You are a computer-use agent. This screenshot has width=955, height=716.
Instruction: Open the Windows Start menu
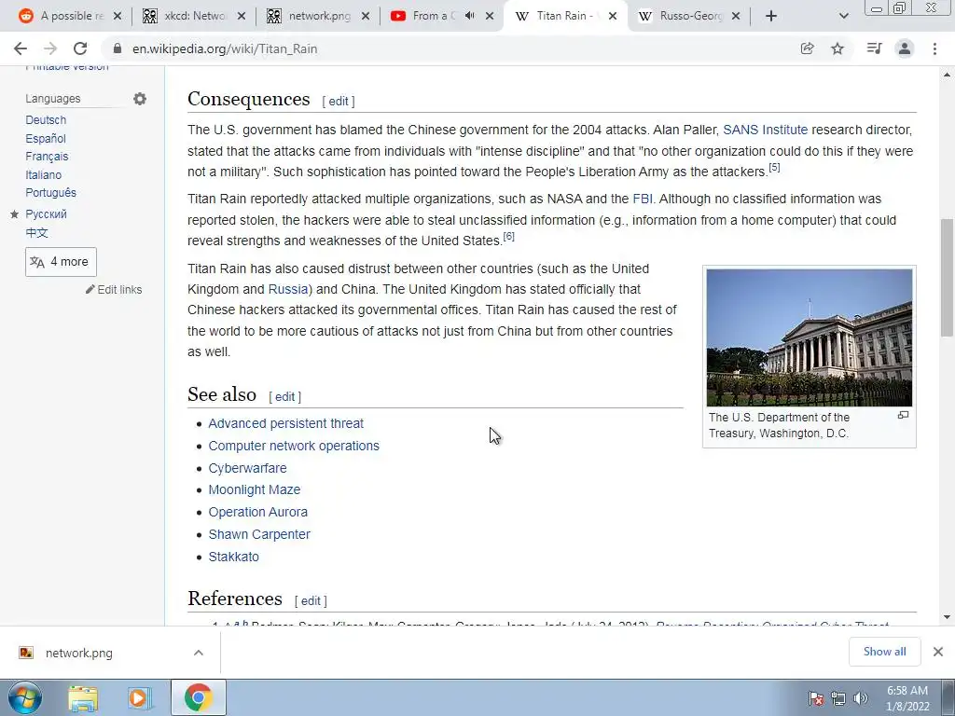(x=24, y=697)
